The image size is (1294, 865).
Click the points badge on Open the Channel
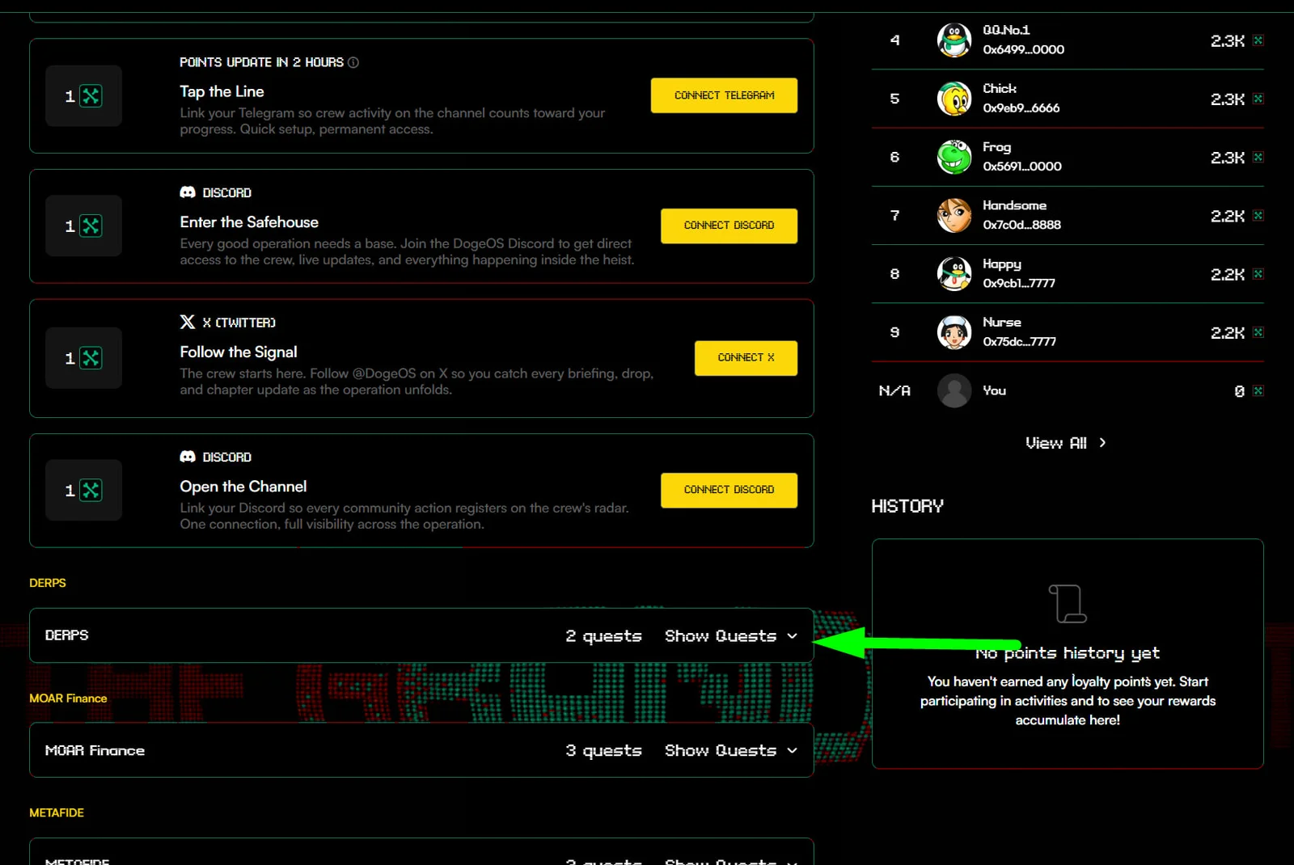83,490
